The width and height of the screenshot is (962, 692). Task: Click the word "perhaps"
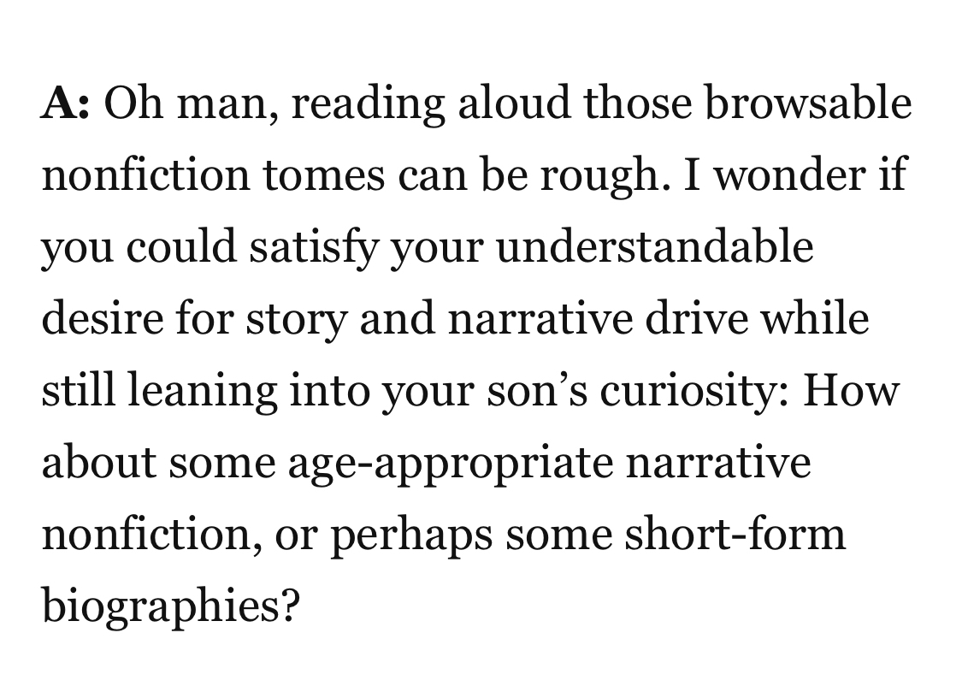click(x=410, y=535)
